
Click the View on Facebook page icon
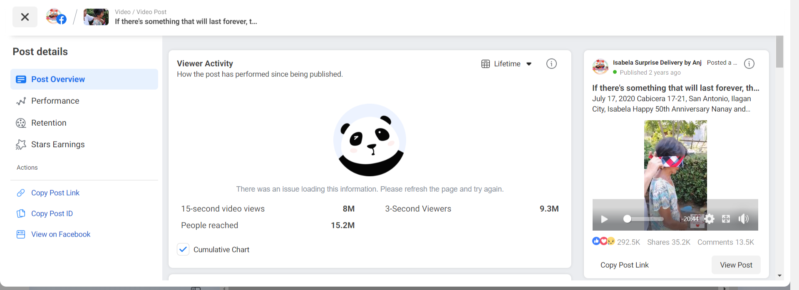point(21,234)
